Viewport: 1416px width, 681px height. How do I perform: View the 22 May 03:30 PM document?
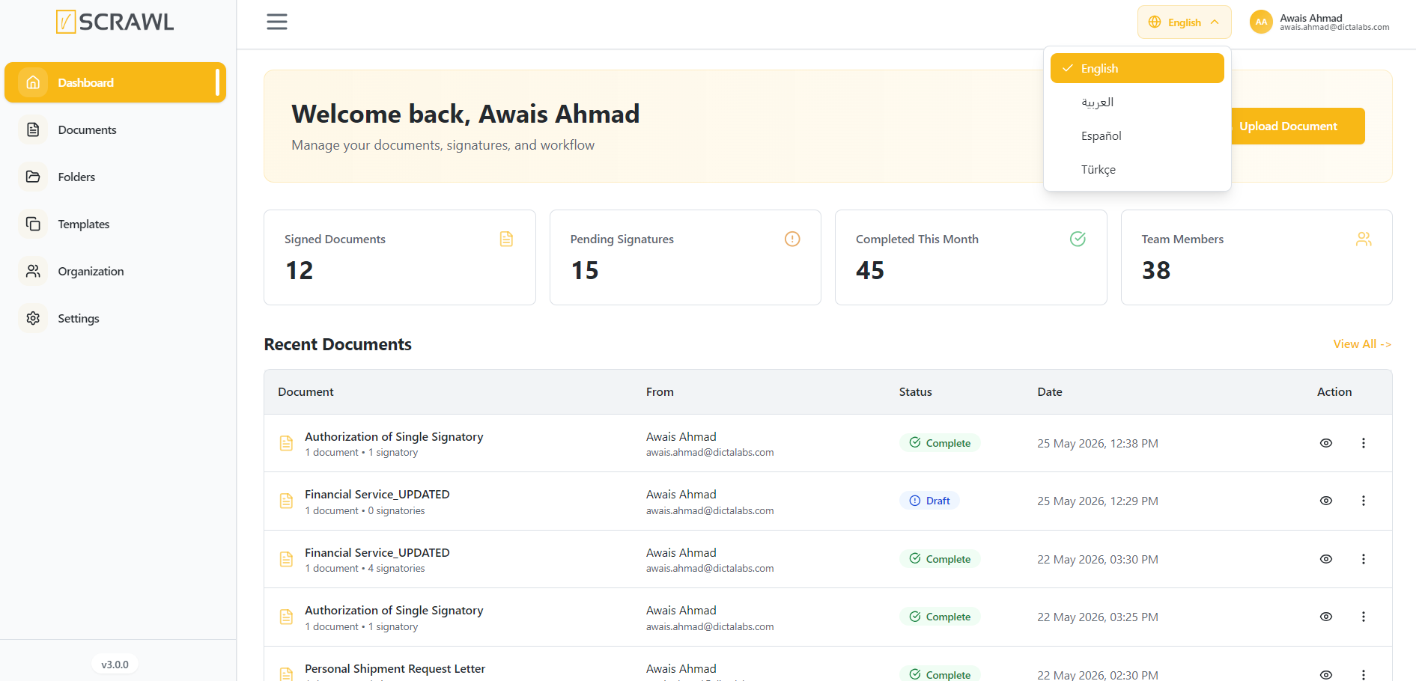[x=1325, y=559]
